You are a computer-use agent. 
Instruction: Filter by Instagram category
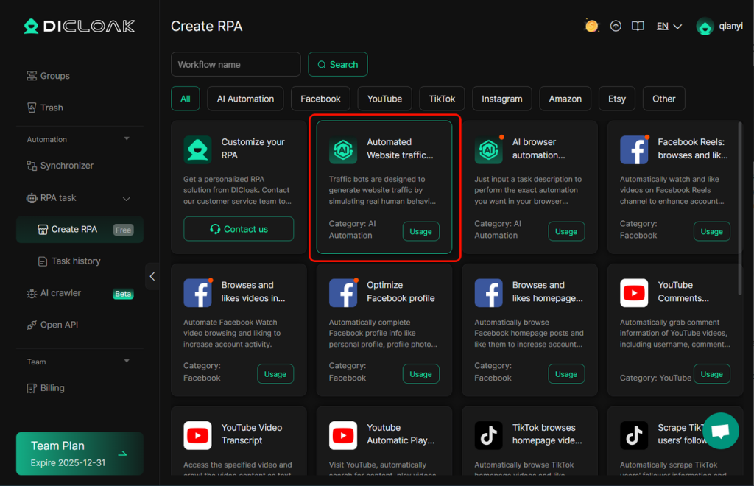[502, 99]
